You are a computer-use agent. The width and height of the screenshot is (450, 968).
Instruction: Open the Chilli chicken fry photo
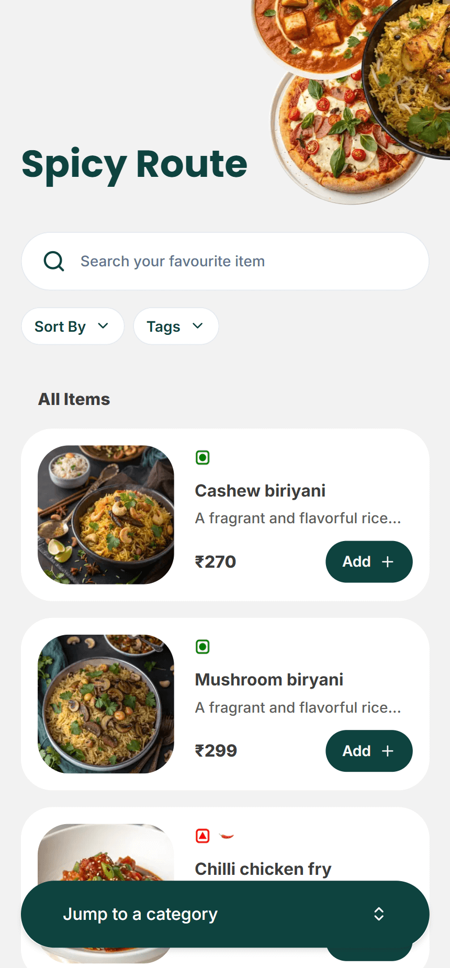pyautogui.click(x=106, y=853)
